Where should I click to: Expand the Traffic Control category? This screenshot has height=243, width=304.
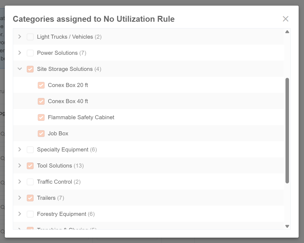tap(20, 182)
